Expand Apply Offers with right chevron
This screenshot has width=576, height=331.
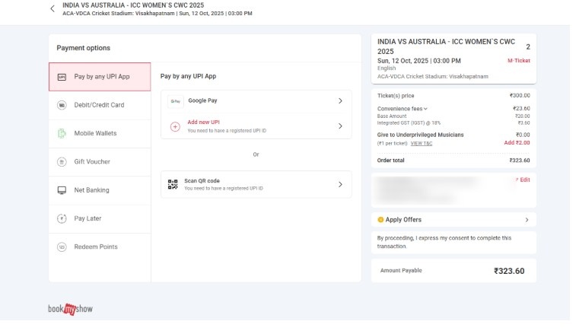(x=527, y=220)
